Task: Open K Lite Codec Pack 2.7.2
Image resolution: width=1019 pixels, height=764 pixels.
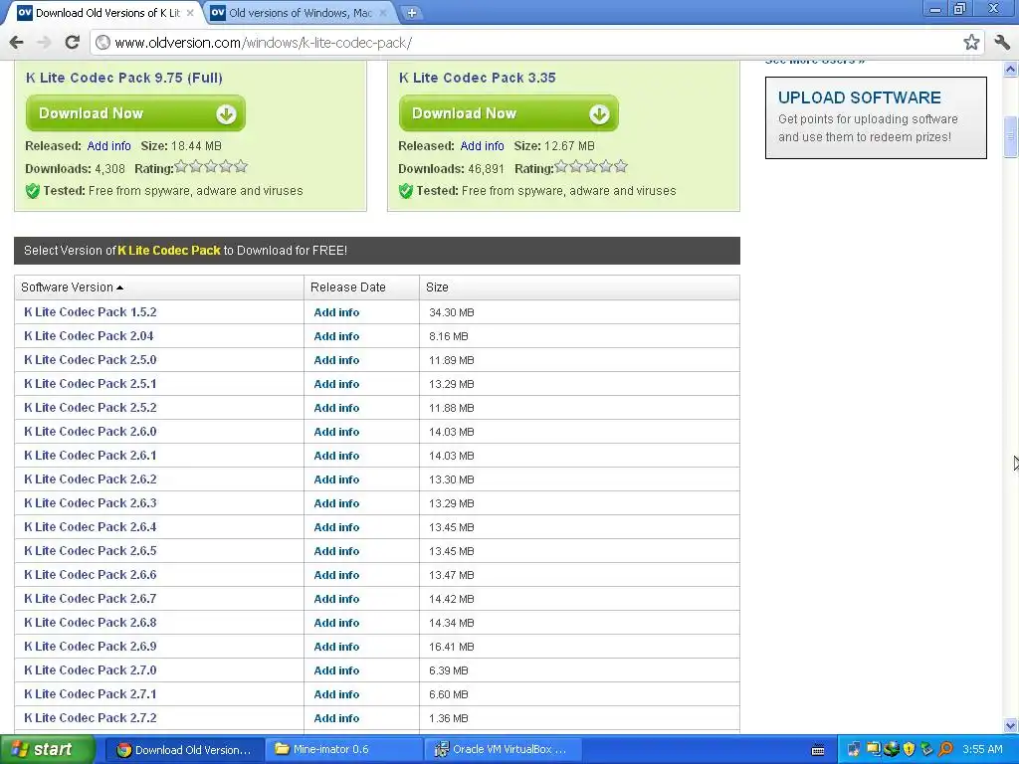Action: pos(91,718)
